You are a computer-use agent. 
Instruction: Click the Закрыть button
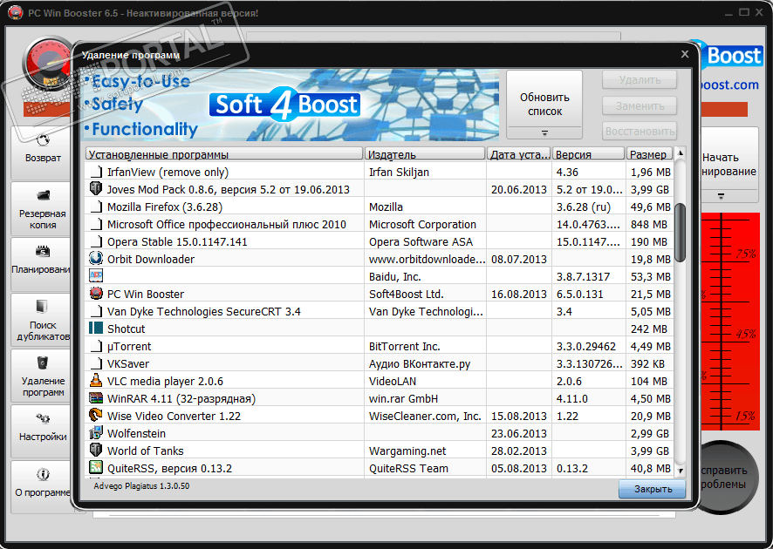pos(653,489)
